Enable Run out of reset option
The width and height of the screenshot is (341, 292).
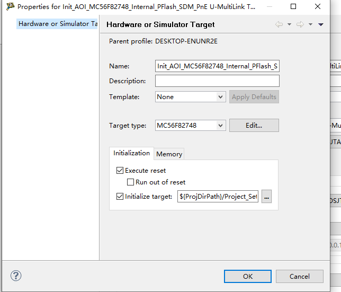pos(130,182)
